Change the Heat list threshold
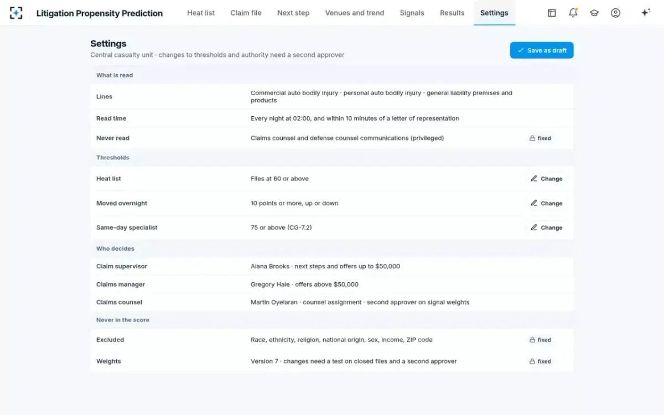The image size is (664, 415). (x=546, y=179)
